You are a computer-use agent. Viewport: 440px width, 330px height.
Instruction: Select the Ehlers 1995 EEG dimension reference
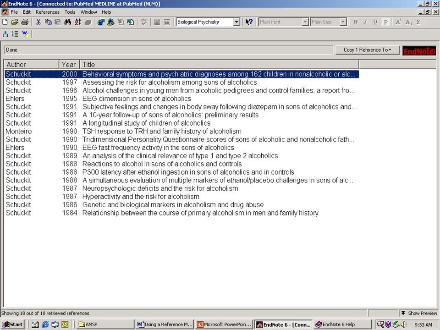click(181, 99)
